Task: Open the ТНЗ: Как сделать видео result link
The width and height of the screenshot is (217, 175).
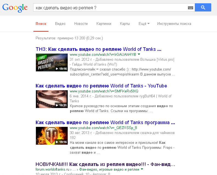Action: coord(98,49)
